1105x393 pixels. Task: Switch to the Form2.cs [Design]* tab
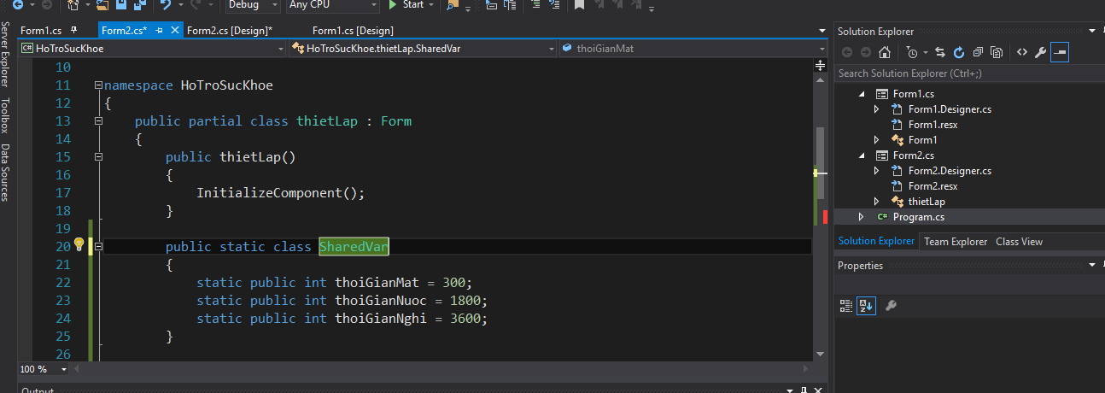point(229,30)
